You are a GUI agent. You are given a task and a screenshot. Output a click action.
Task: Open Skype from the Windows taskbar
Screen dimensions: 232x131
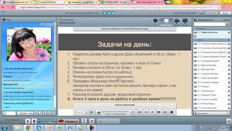coord(39,128)
